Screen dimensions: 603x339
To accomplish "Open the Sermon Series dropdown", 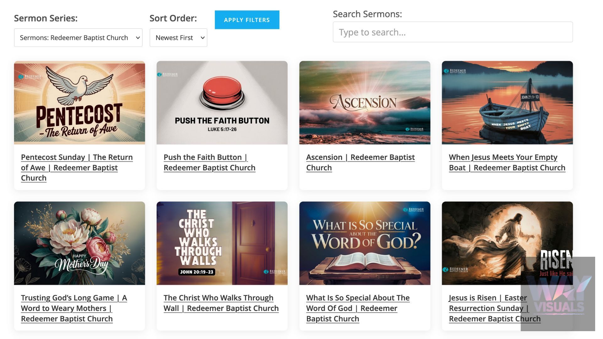I will (78, 38).
